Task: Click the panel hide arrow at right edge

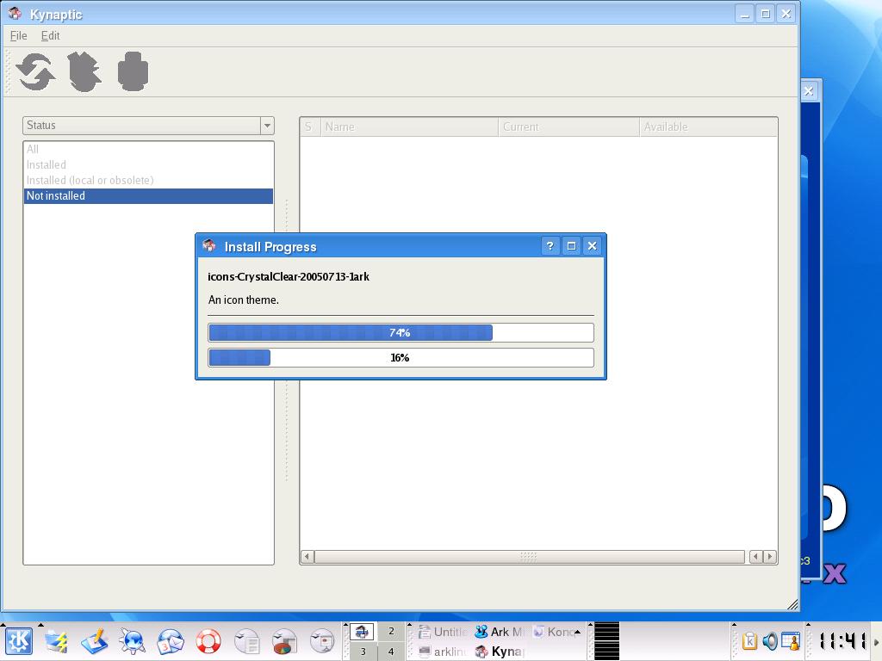Action: pyautogui.click(x=876, y=641)
